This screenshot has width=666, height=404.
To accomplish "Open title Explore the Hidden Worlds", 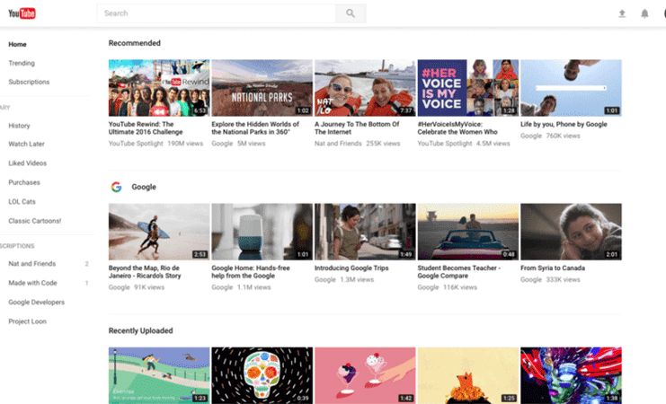I will click(x=255, y=128).
